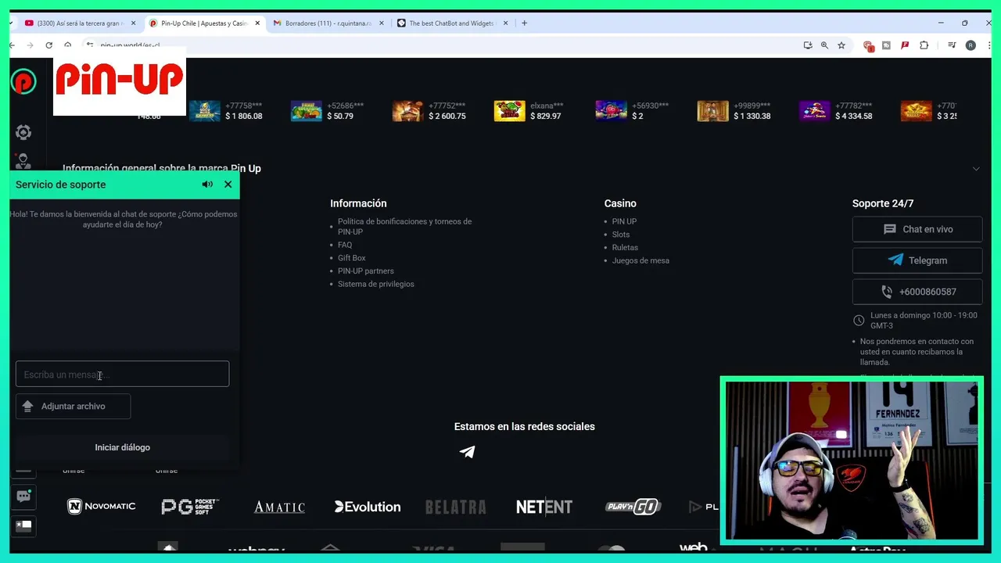
Task: Click the Telegram social network icon
Action: point(467,452)
